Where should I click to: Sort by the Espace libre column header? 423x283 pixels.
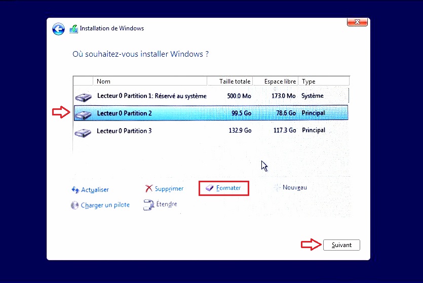[276, 82]
